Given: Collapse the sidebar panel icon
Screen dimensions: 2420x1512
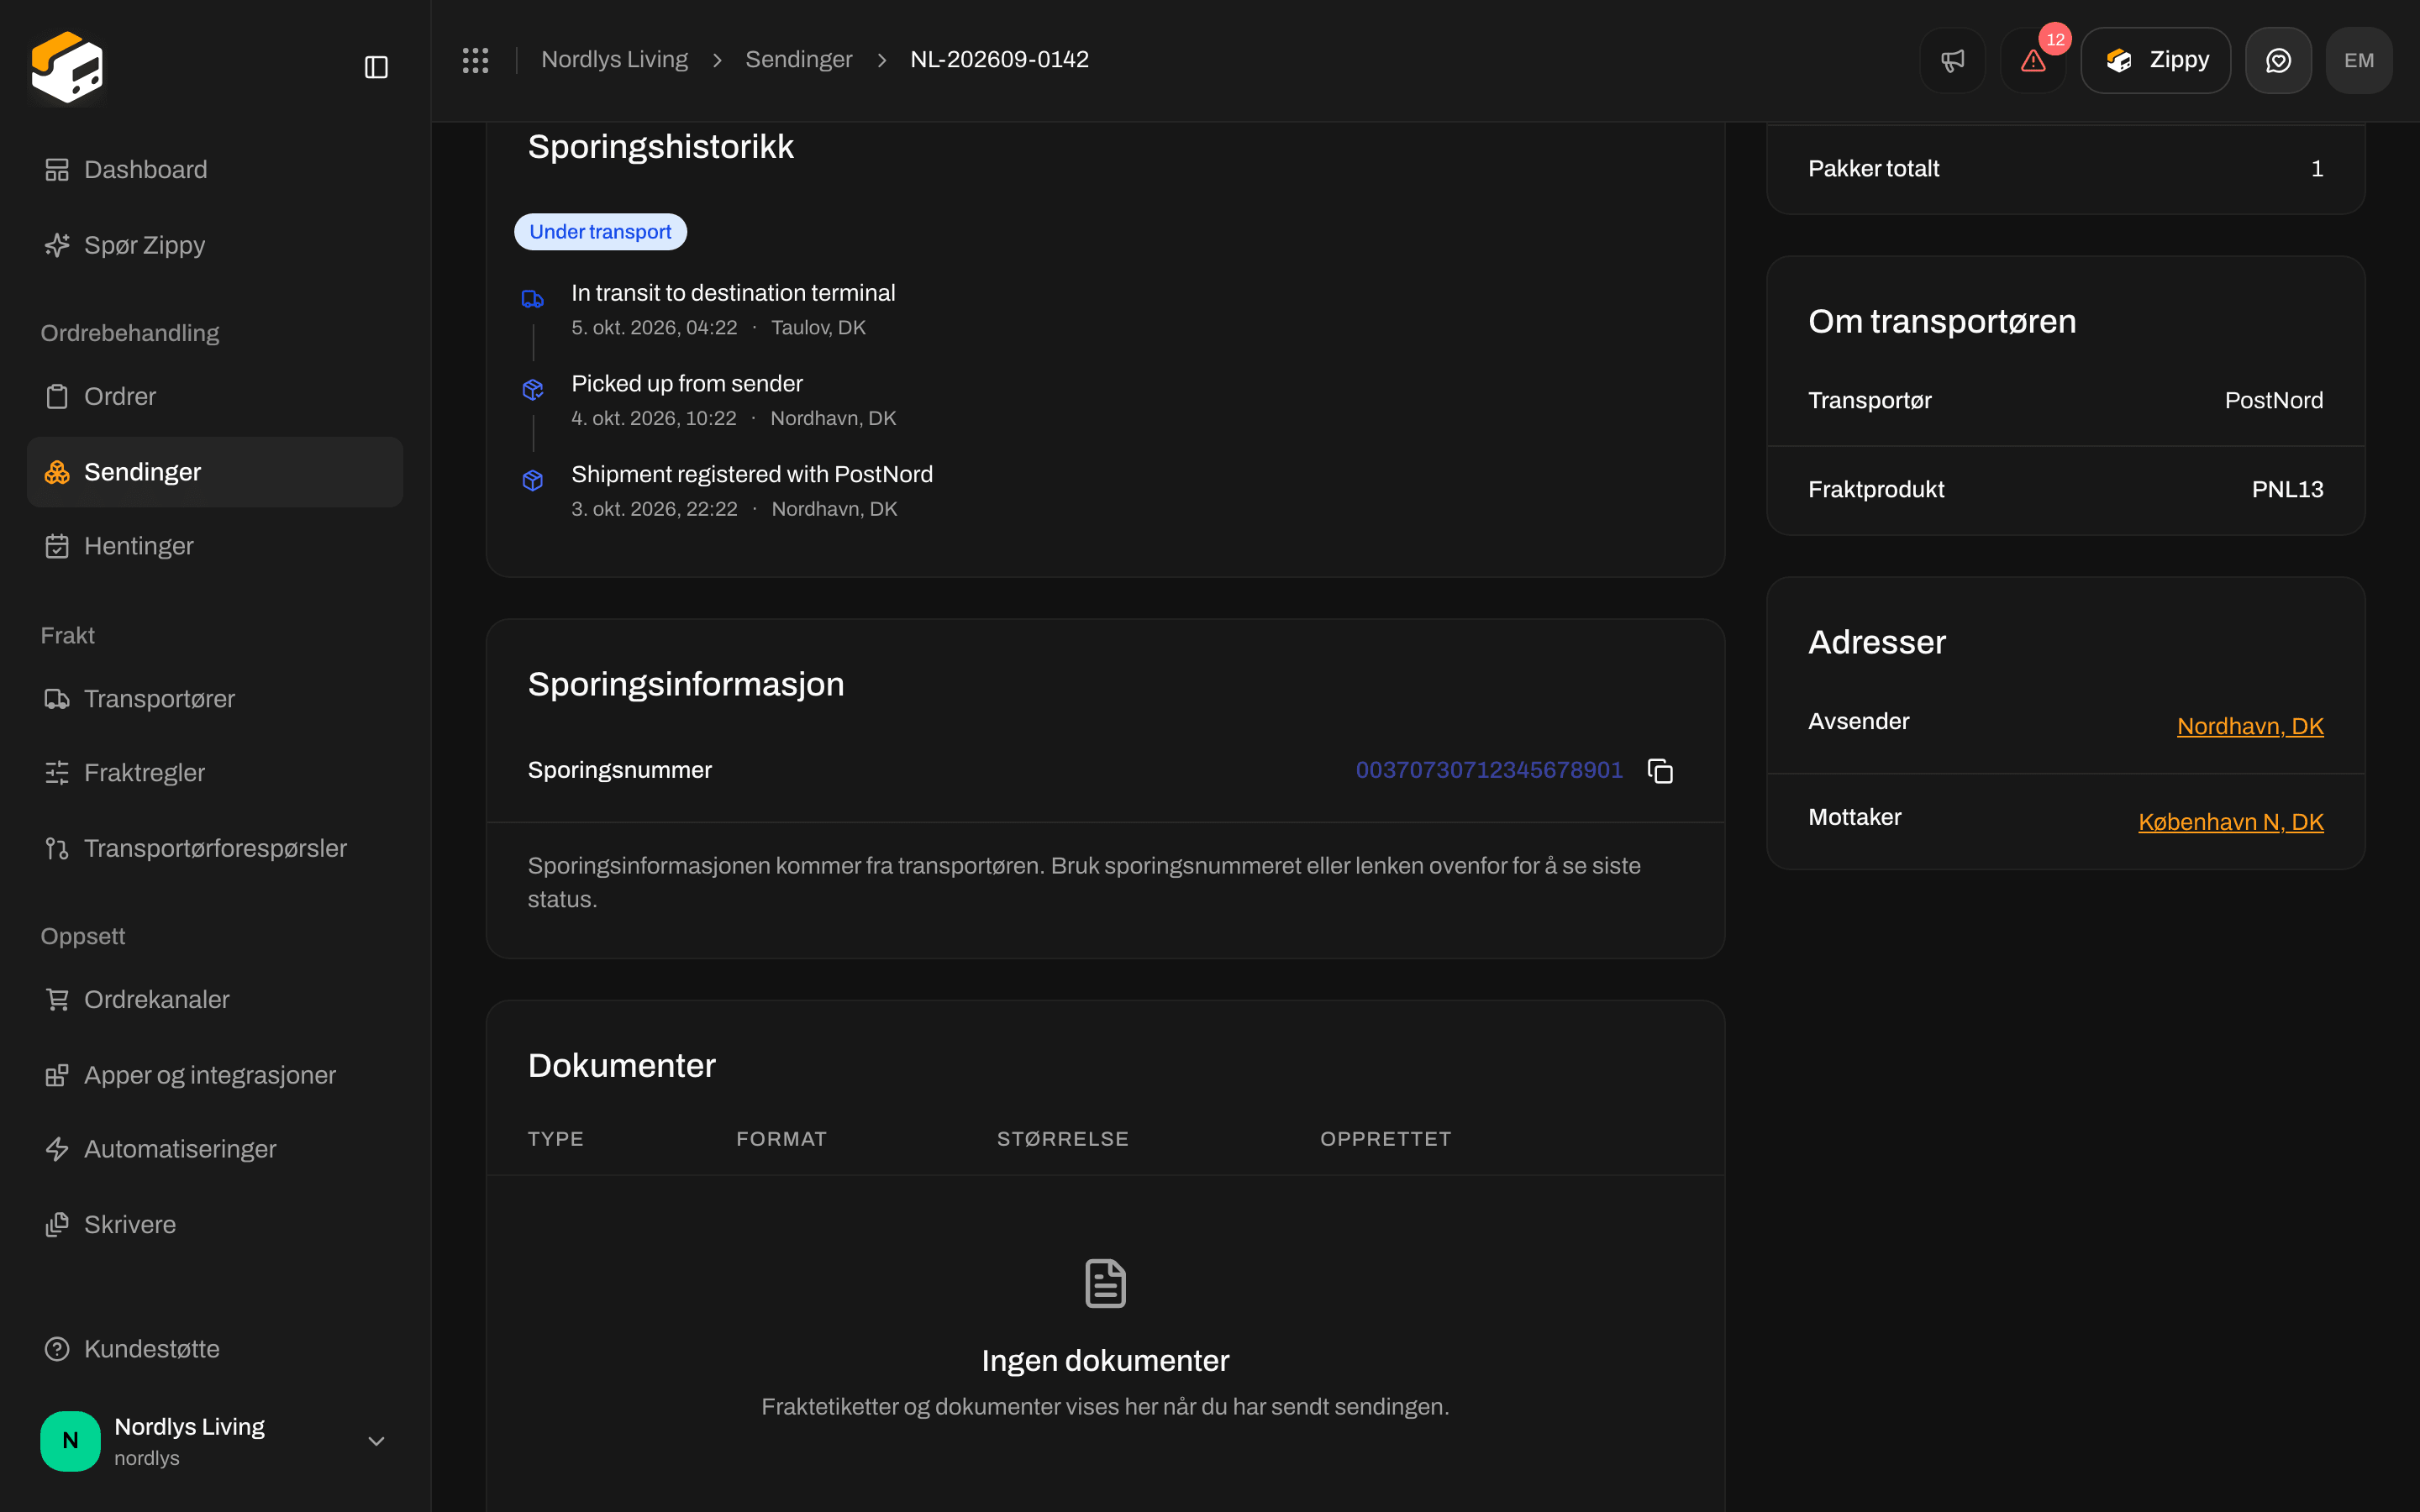Looking at the screenshot, I should 376,67.
